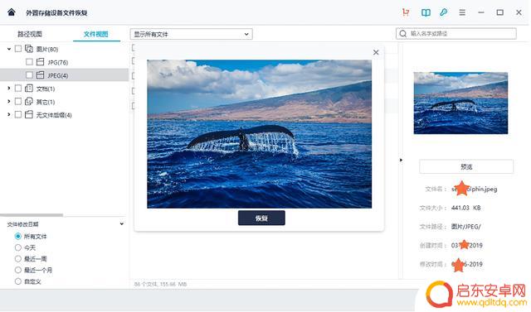Select the 最近一周 radio option
The width and height of the screenshot is (531, 312).
[18, 259]
